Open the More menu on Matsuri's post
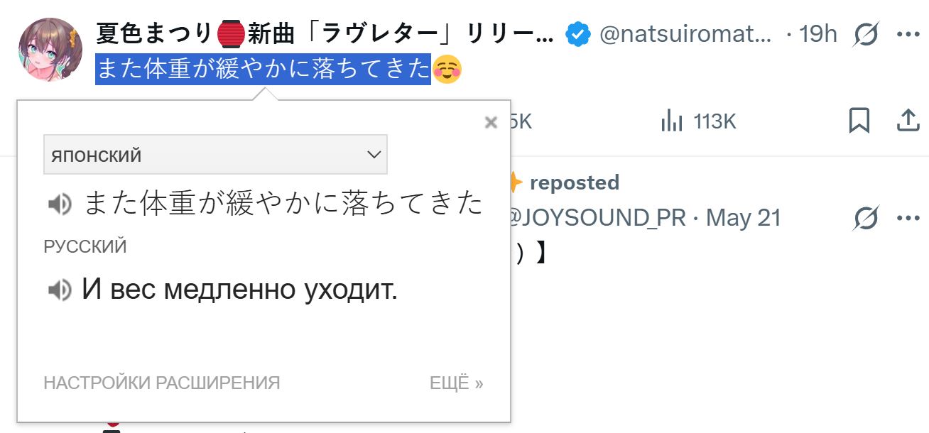 908,34
